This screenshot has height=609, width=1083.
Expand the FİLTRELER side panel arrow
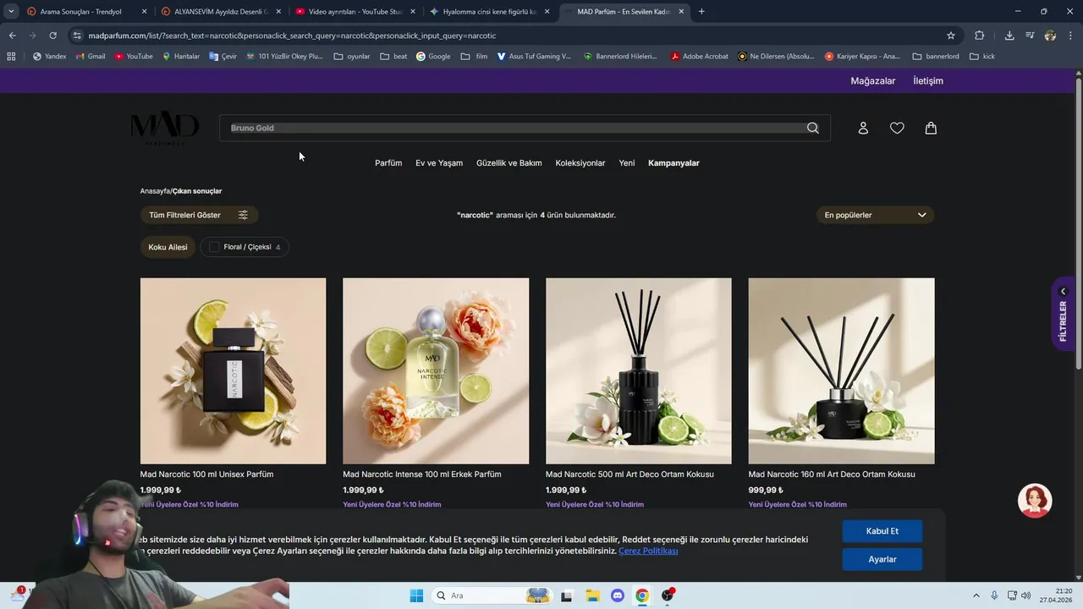click(1064, 291)
